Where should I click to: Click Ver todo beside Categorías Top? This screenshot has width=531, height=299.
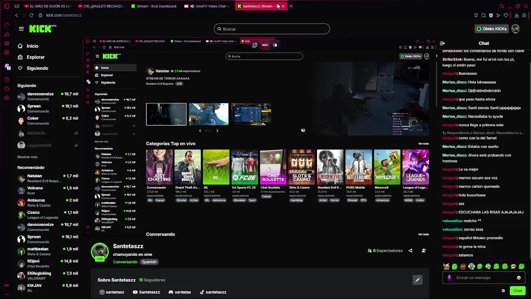pyautogui.click(x=423, y=144)
